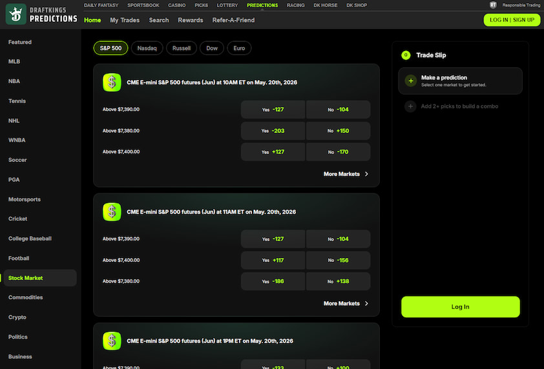
Task: Open WNBA category in sidebar
Action: 17,140
